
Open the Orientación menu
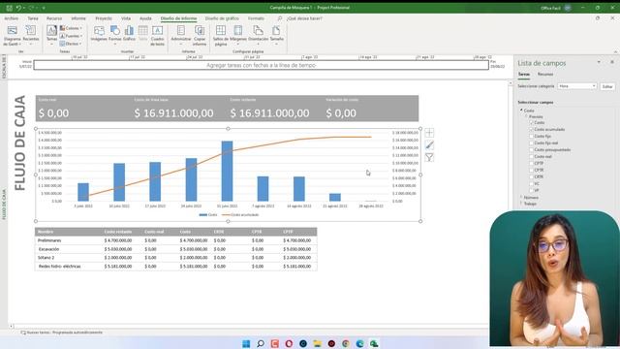(x=259, y=35)
